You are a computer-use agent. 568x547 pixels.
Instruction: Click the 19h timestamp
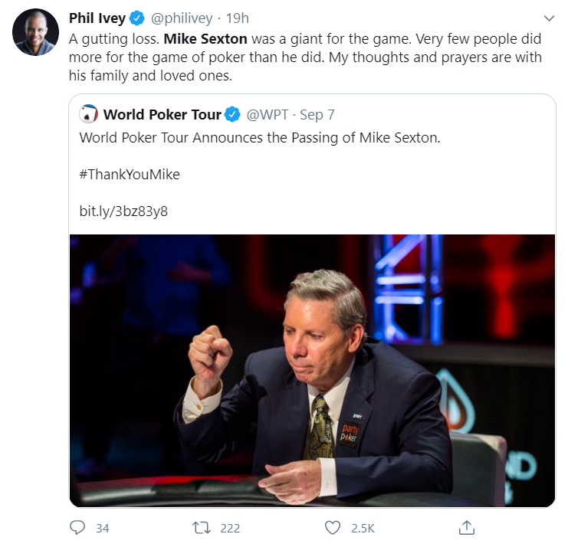[x=237, y=18]
